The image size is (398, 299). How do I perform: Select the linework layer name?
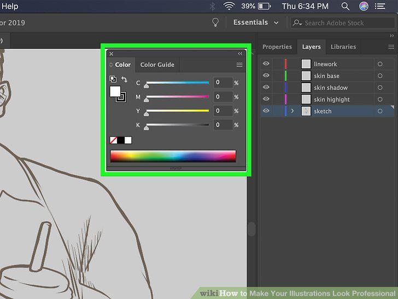pos(325,64)
